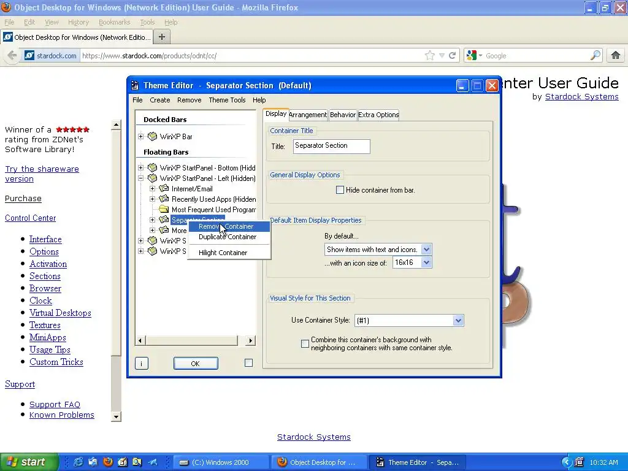Switch to the Extra Options tab
This screenshot has height=471, width=628.
pos(378,115)
